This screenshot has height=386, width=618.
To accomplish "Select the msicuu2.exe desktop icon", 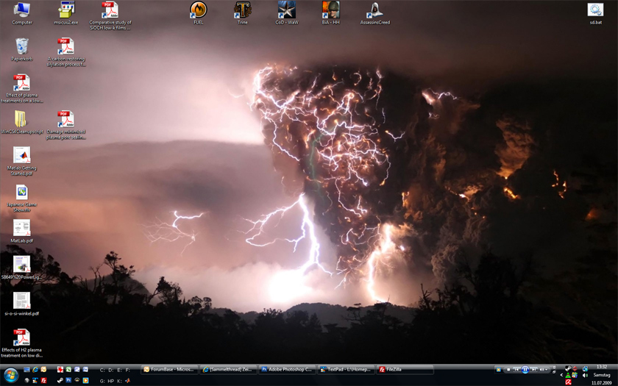I will point(65,12).
